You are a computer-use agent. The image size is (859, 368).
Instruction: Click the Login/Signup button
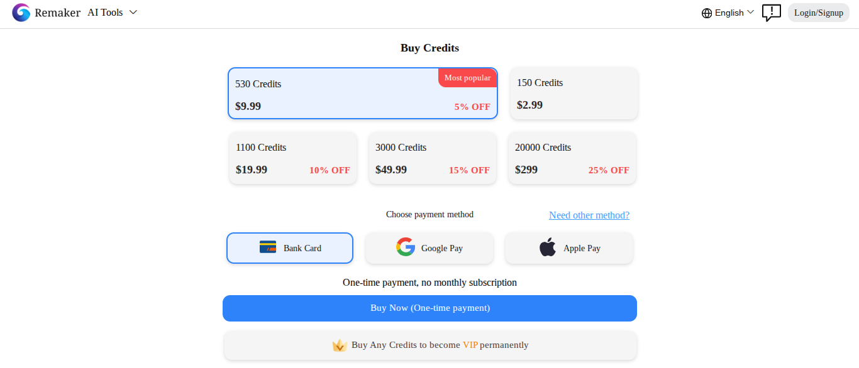[x=819, y=13]
